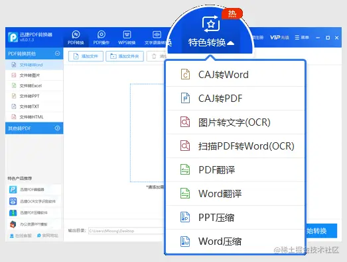Viewport: 347px width, 262px height.
Task: Click the Word压缩 blue icon
Action: click(185, 241)
